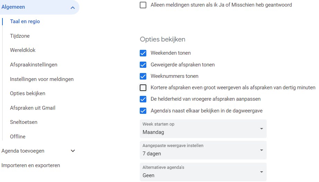Select Offline in sidebar
This screenshot has height=182, width=319.
click(18, 137)
